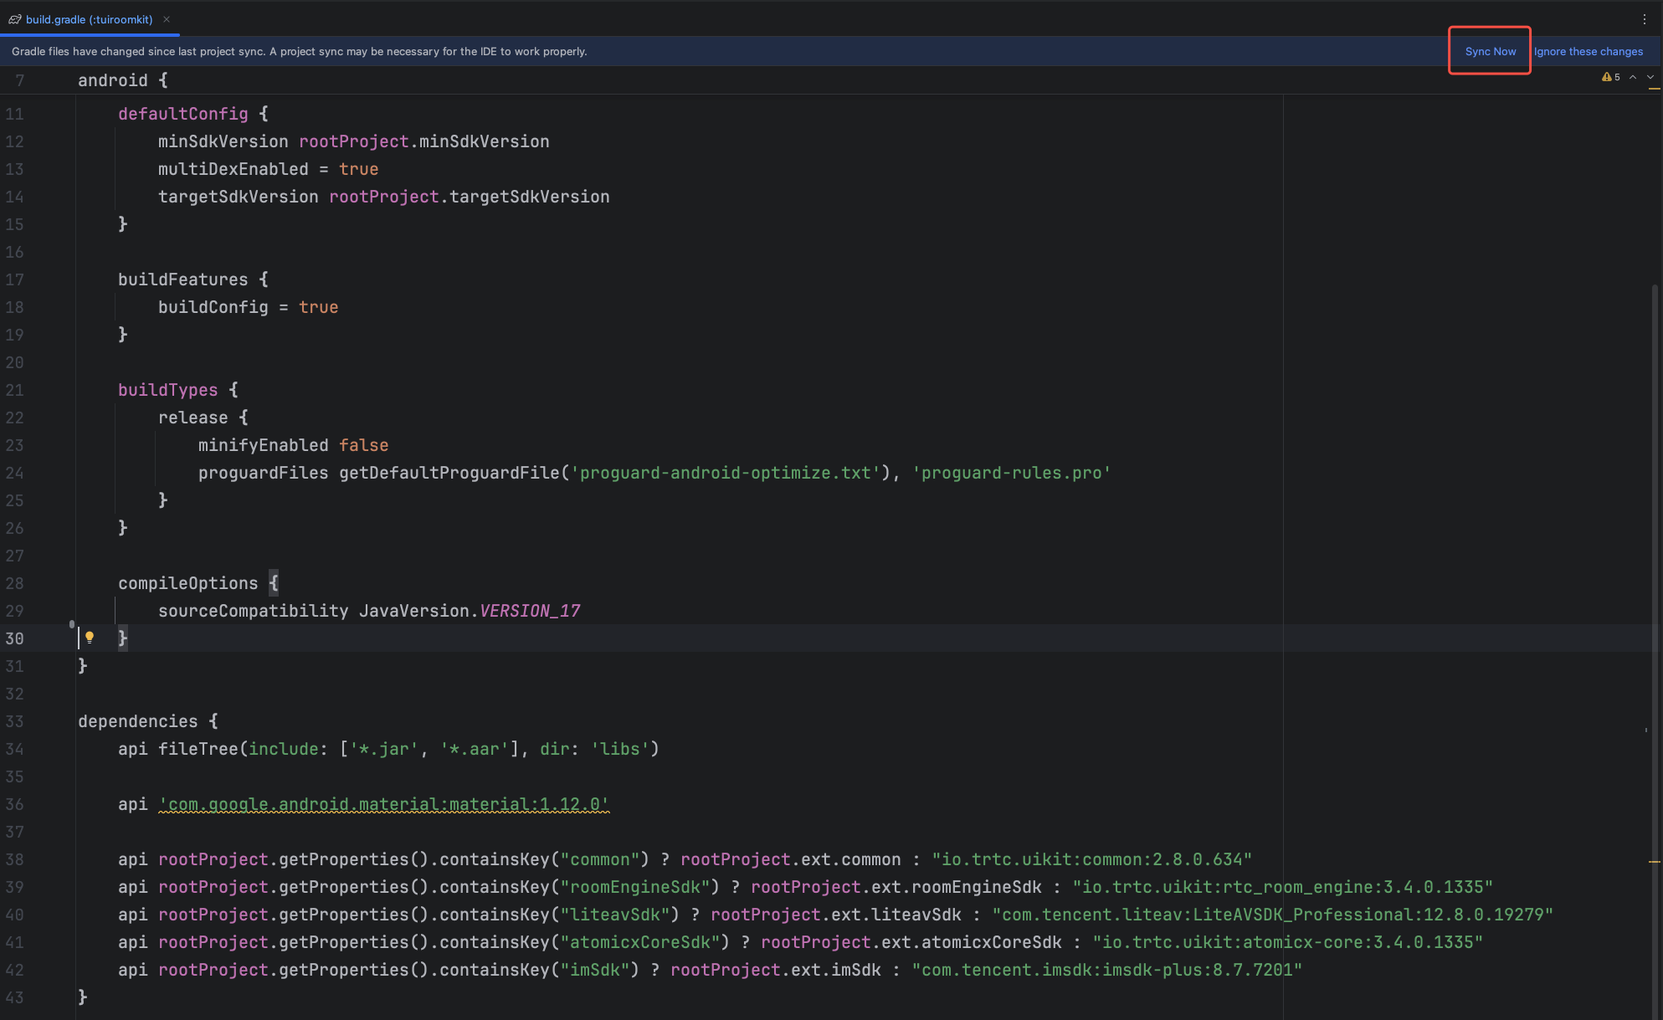This screenshot has height=1020, width=1663.
Task: Go to next highlighted problem with down chevron
Action: pyautogui.click(x=1650, y=77)
